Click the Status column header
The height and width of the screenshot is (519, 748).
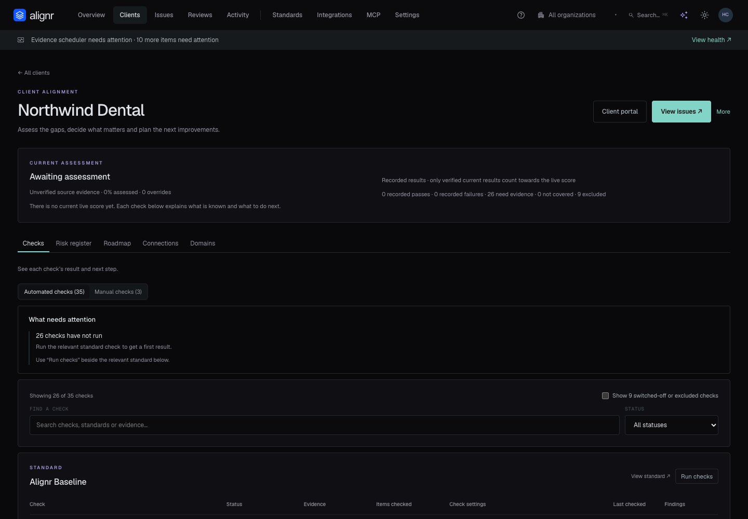click(x=234, y=504)
